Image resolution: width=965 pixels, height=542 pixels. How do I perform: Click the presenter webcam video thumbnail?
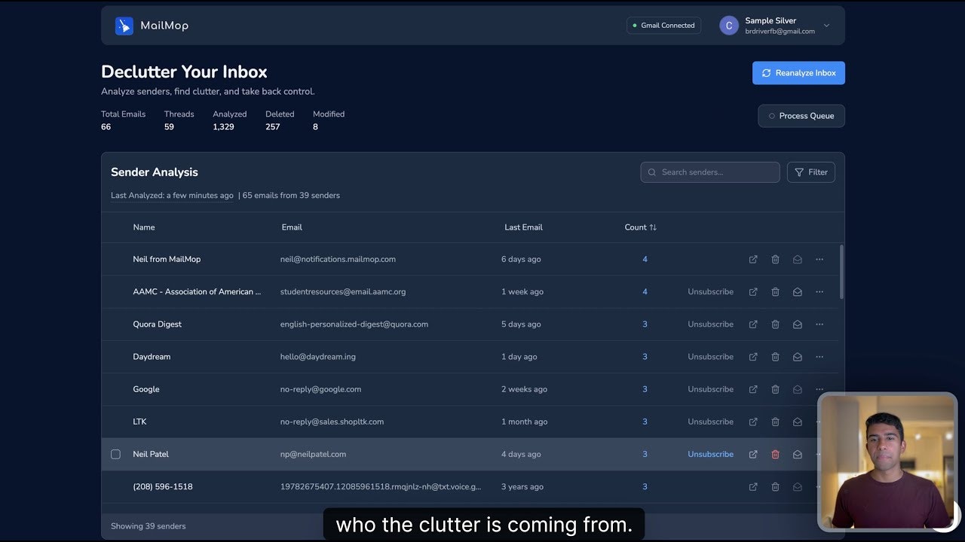click(x=887, y=461)
